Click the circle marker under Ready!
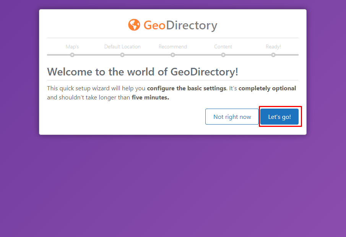Viewport: 346px width, 237px height. pos(273,55)
